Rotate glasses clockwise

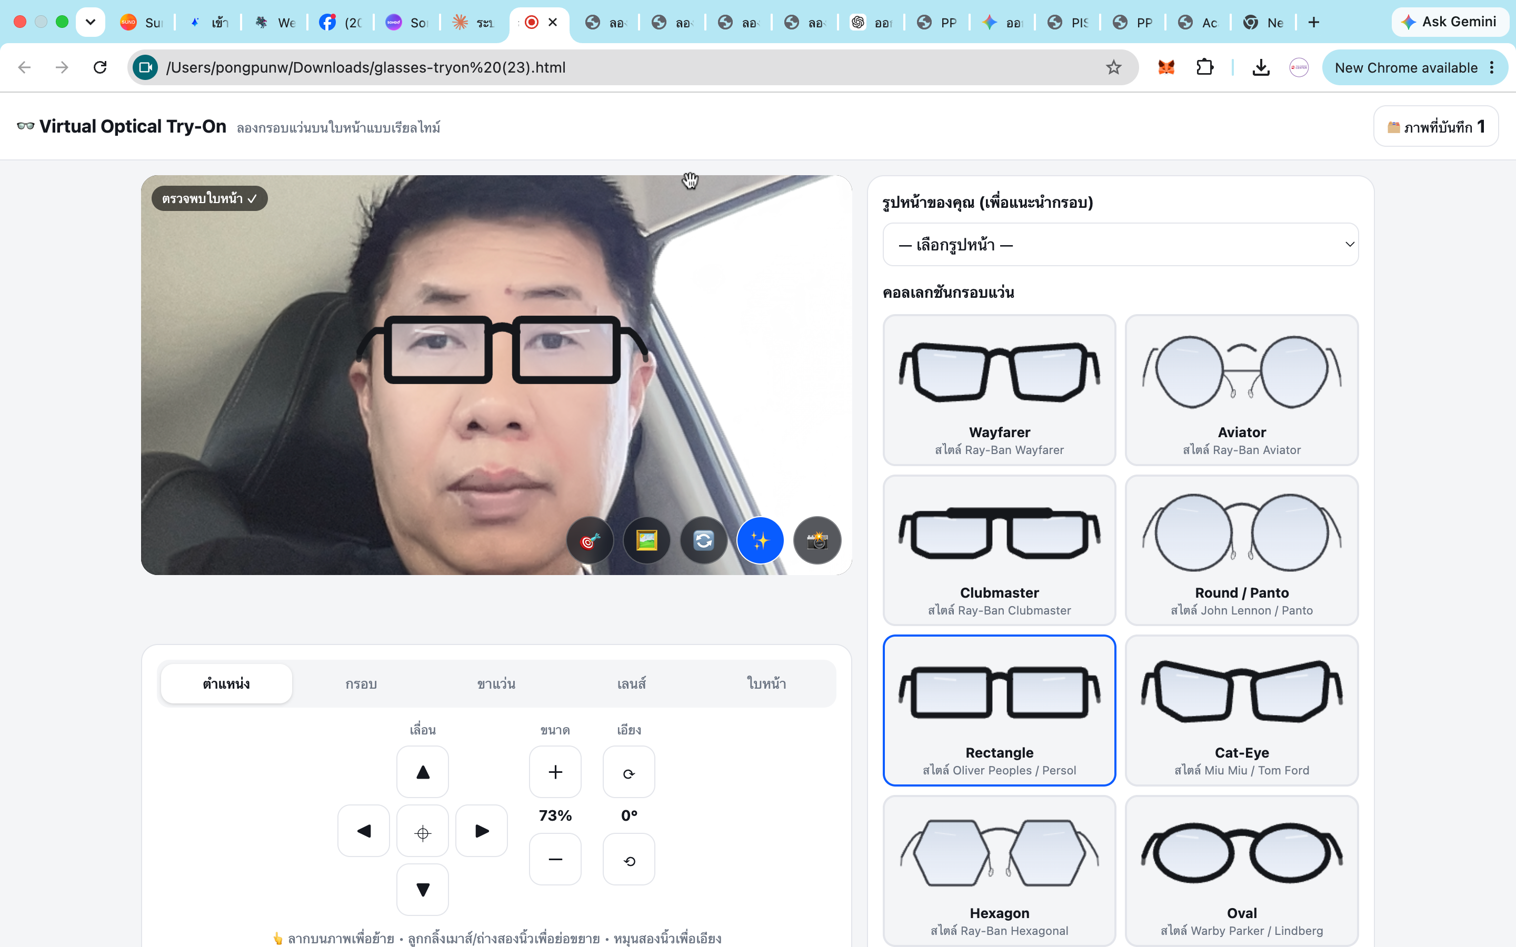point(629,772)
